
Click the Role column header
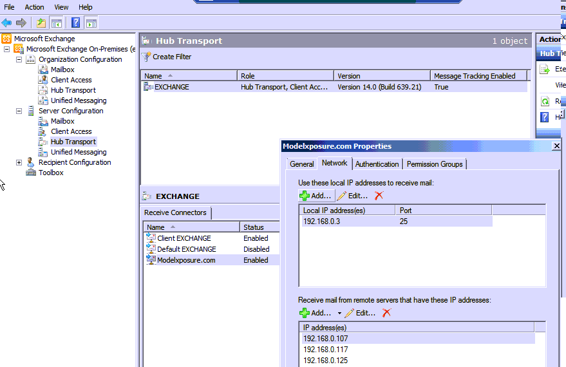[x=285, y=76]
